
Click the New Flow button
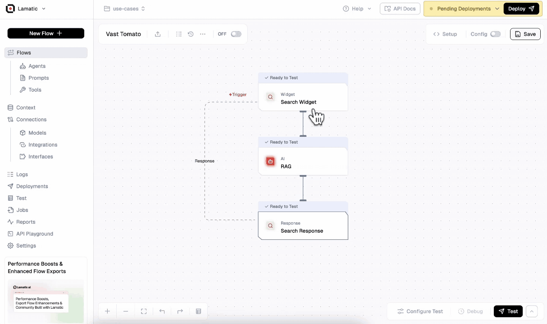[x=46, y=33]
